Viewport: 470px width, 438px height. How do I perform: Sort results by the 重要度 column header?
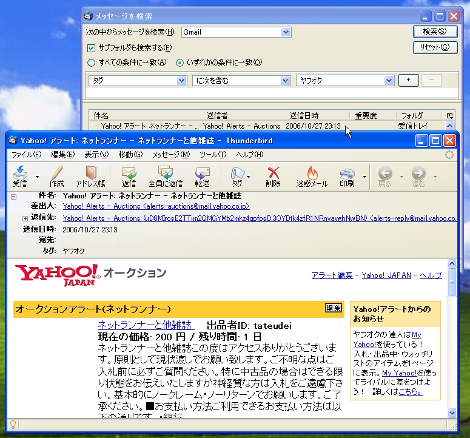(x=373, y=116)
